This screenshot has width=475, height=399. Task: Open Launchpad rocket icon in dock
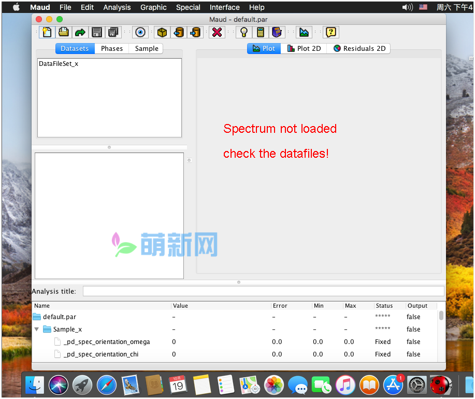pyautogui.click(x=82, y=385)
